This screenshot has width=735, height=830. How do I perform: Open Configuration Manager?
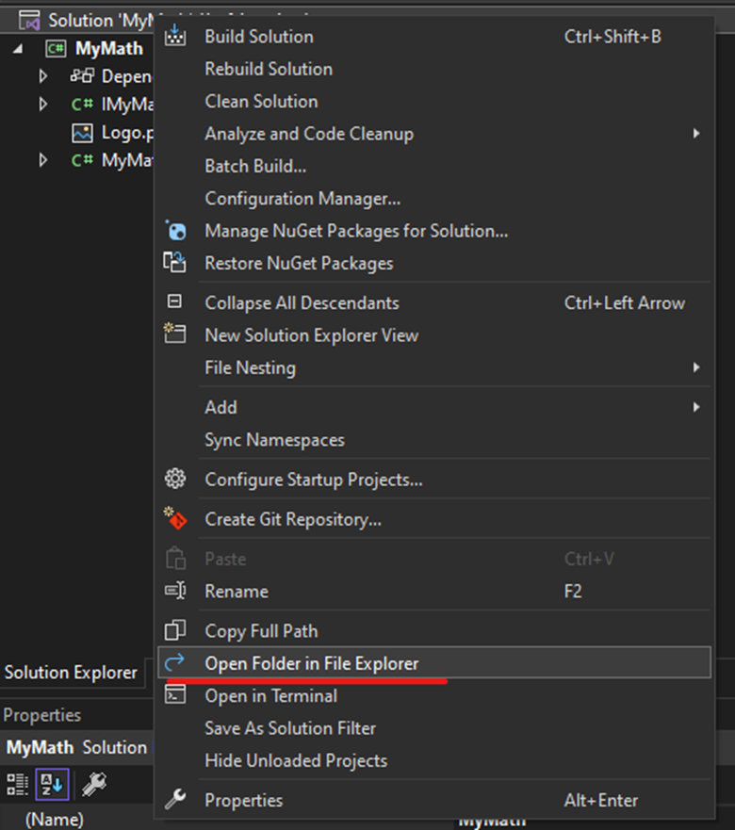click(434, 199)
